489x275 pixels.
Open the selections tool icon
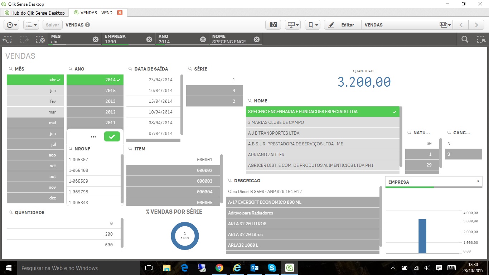click(x=481, y=39)
